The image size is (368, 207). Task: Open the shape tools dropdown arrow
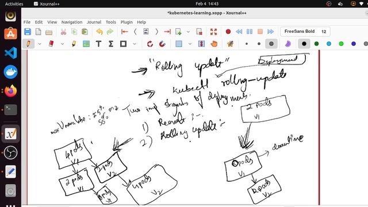tap(135, 44)
